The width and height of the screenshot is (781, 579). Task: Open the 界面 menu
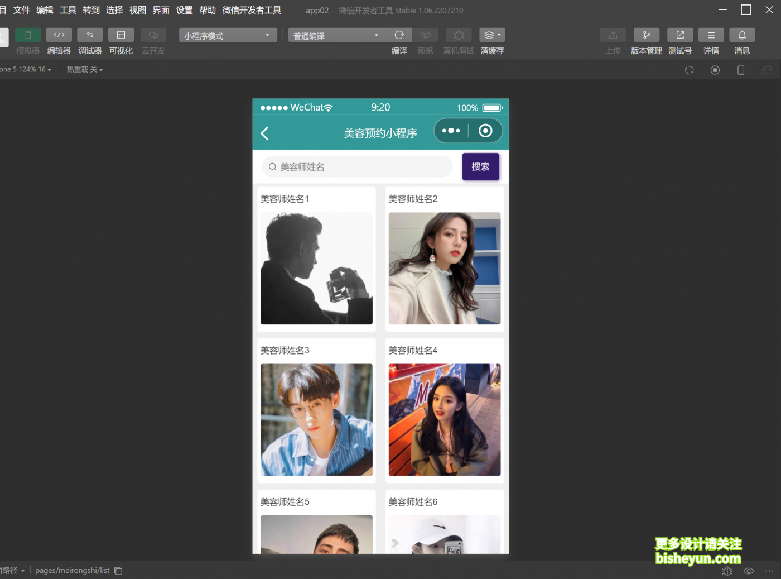click(x=161, y=10)
